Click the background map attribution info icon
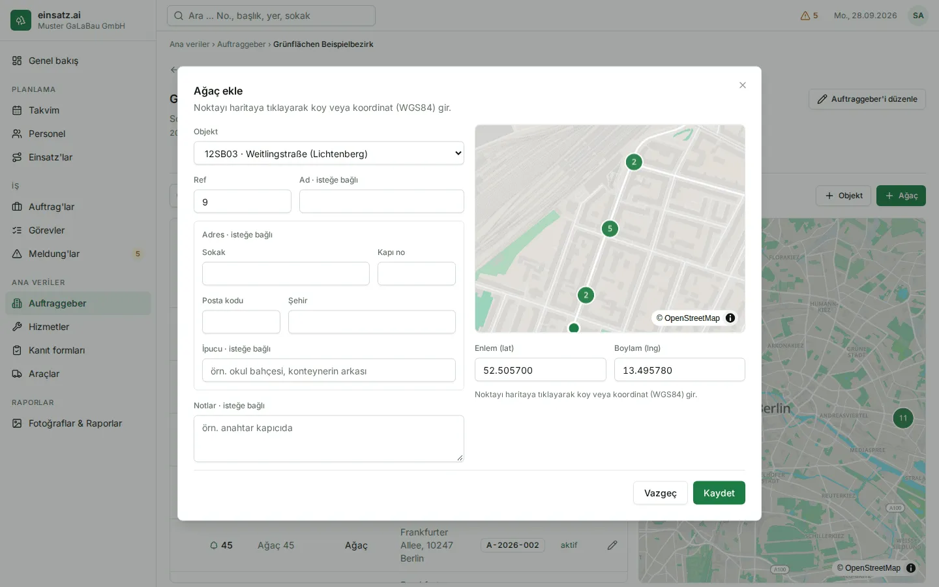Image resolution: width=939 pixels, height=587 pixels. click(911, 568)
